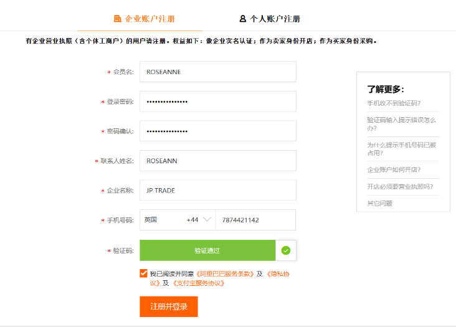Focus the 密码确认 password field
Screen dimensions: 456x327
tap(218, 131)
